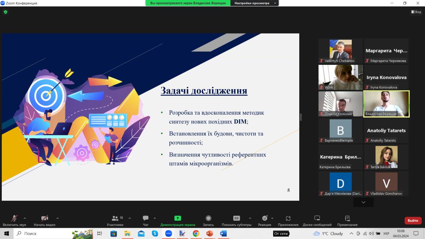Open the Настройки просмотра dropdown

point(254,3)
